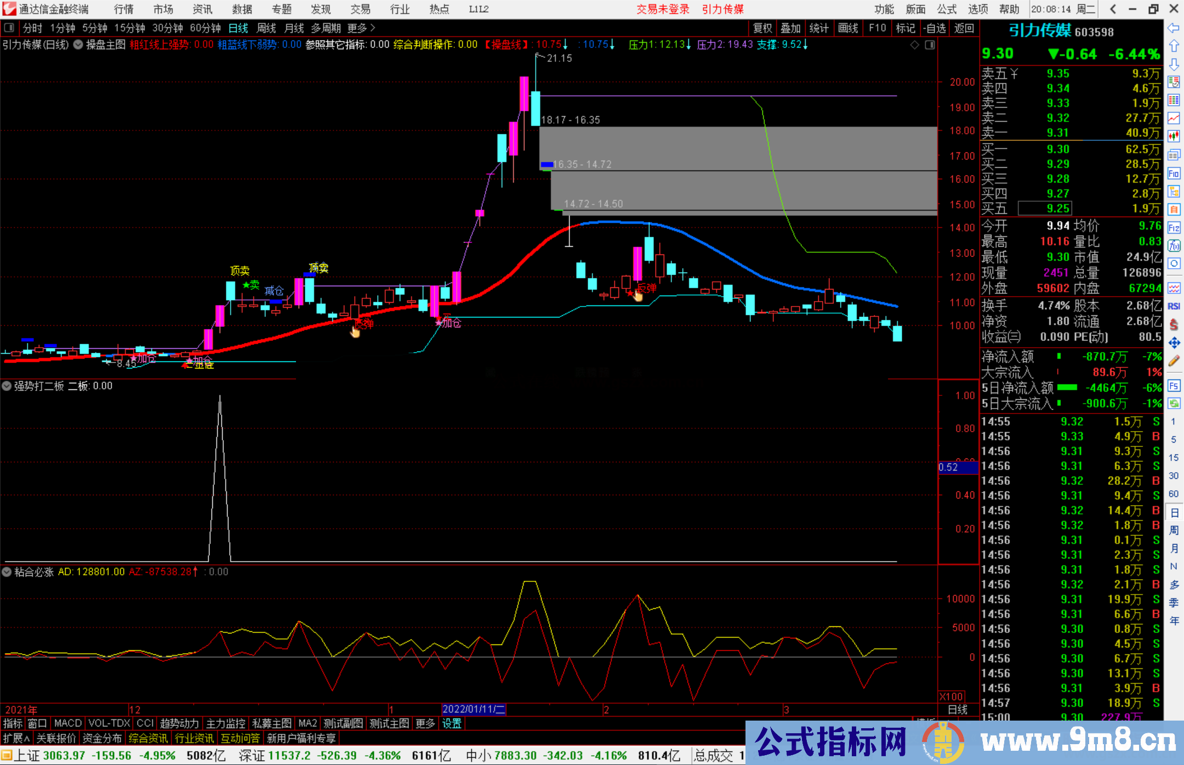Click the left back arrow sidebar icon
This screenshot has height=765, width=1184.
[x=1174, y=27]
